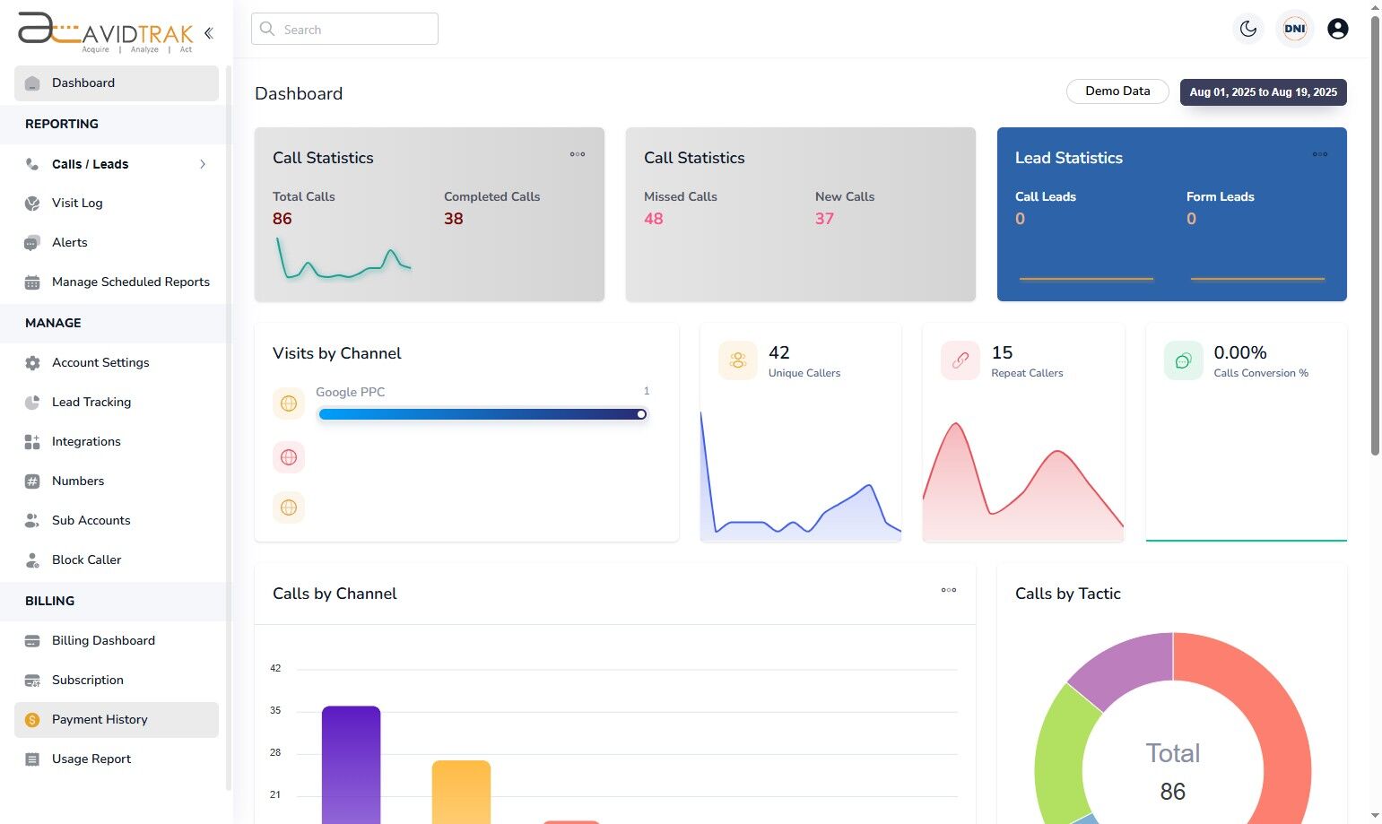Screen dimensions: 1382x824
Task: Open the first Call Statistics card options menu
Action: (x=578, y=154)
